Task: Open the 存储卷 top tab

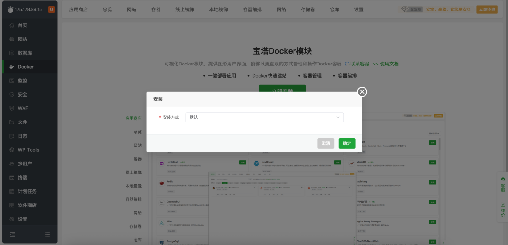Action: tap(308, 9)
